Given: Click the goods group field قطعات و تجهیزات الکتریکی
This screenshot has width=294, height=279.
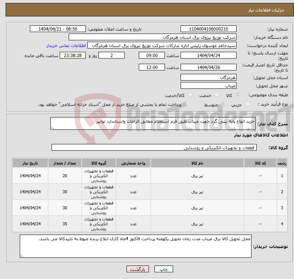Looking at the screenshot, I should point(154,147).
